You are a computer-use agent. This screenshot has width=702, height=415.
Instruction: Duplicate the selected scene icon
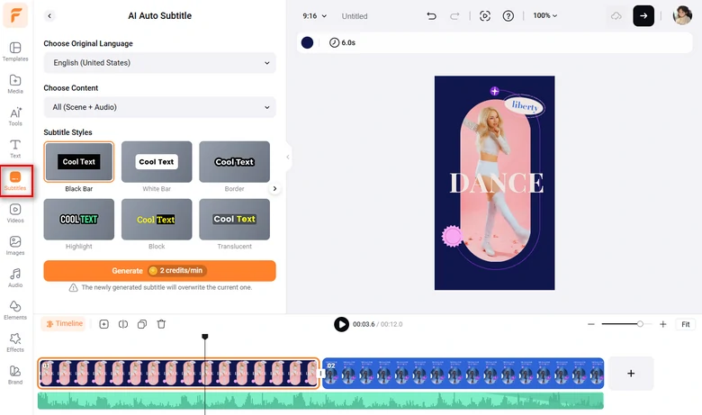142,324
